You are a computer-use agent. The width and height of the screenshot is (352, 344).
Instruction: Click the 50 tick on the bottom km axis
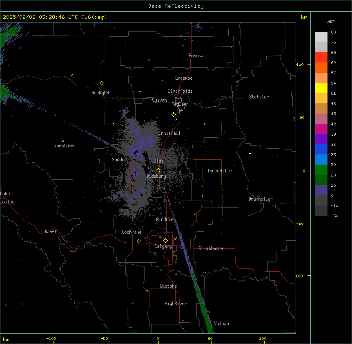(x=210, y=338)
